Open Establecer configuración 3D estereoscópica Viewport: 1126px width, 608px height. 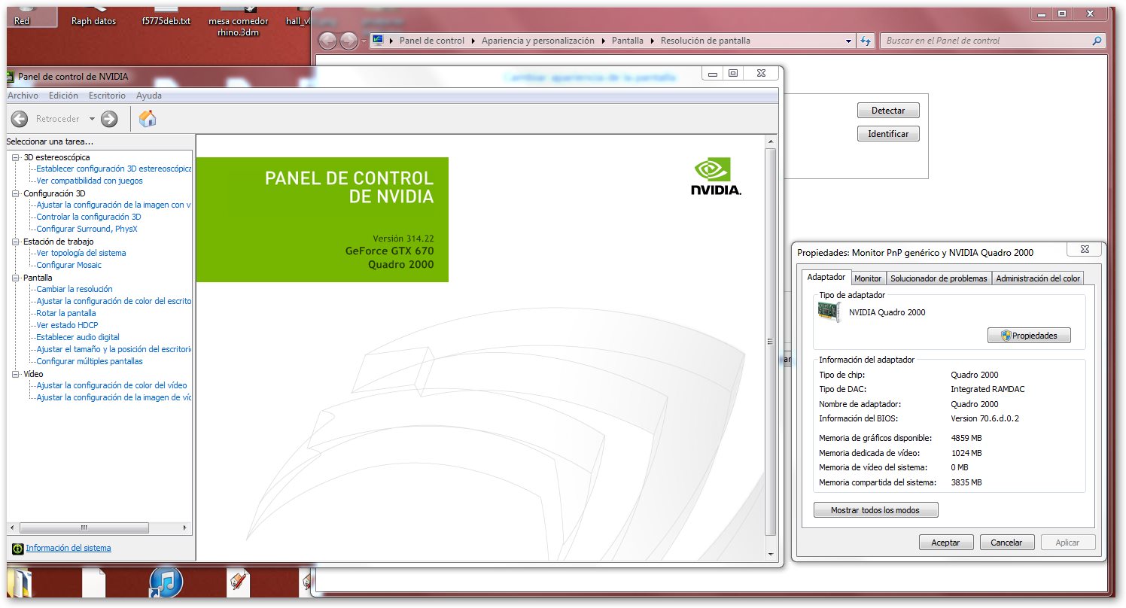click(114, 169)
